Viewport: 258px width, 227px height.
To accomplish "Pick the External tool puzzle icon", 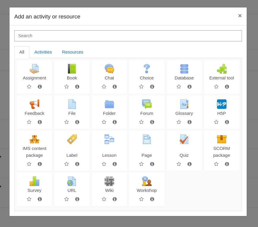I will pos(222,69).
